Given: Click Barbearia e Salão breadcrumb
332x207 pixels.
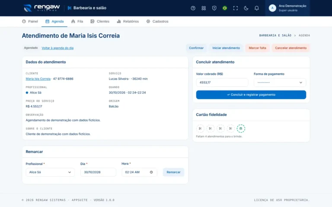Looking at the screenshot, I should (275, 35).
